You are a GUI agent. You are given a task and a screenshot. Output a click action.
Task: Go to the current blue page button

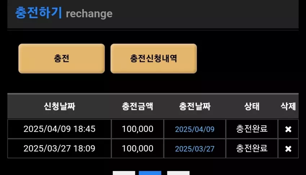tap(150, 173)
